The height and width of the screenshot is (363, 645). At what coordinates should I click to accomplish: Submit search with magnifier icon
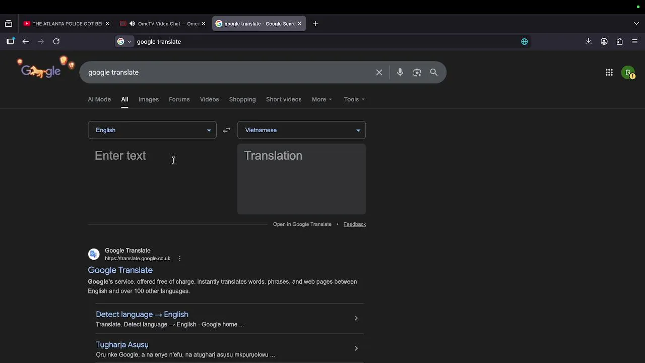point(434,73)
